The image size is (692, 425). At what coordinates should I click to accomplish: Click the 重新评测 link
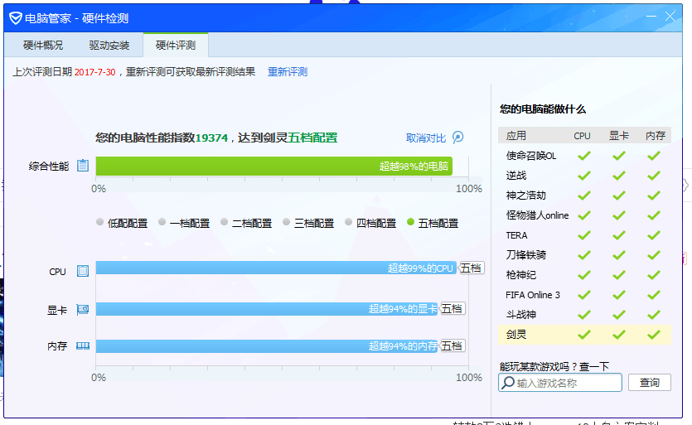pyautogui.click(x=288, y=72)
